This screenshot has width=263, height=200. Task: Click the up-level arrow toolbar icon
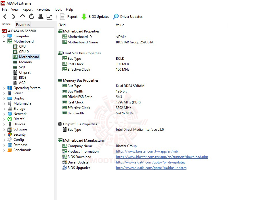point(23,16)
